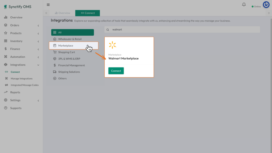Click the Others plus-circle icon
This screenshot has height=153, width=272.
click(x=55, y=78)
